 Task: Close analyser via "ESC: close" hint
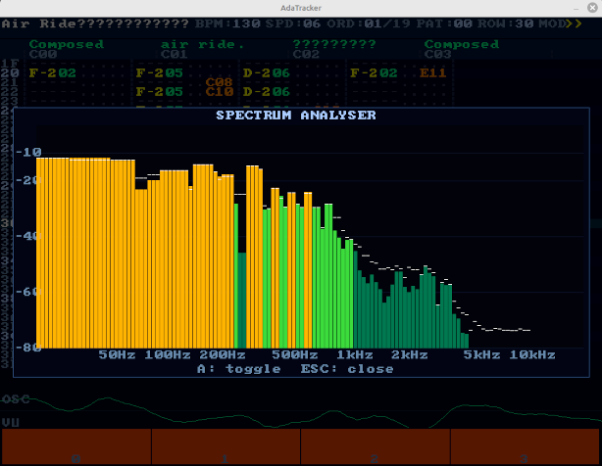click(x=347, y=369)
